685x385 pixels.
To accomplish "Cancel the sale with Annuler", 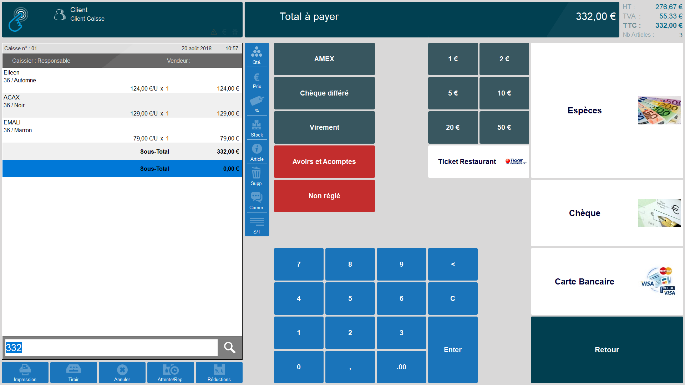I will pos(122,373).
